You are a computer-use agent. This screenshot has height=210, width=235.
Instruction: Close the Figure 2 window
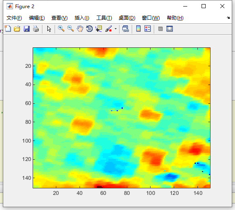click(x=222, y=6)
